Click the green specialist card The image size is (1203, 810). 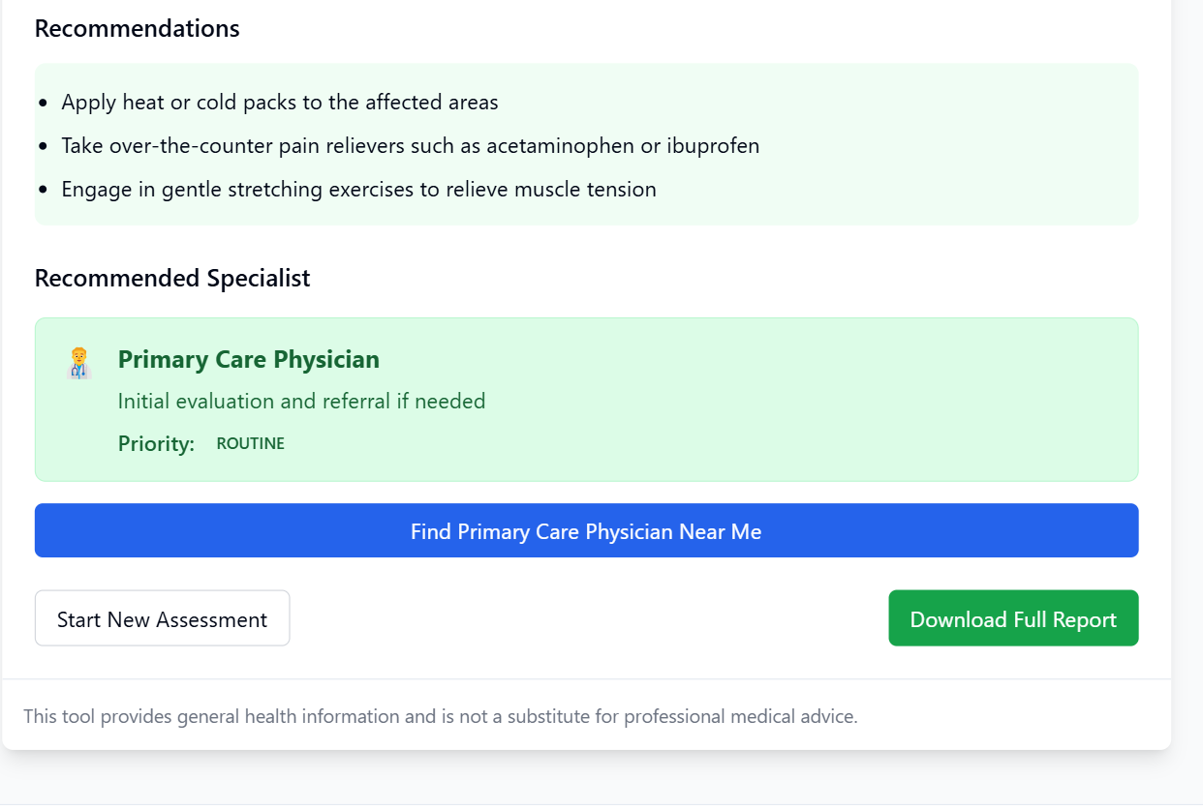click(x=586, y=399)
